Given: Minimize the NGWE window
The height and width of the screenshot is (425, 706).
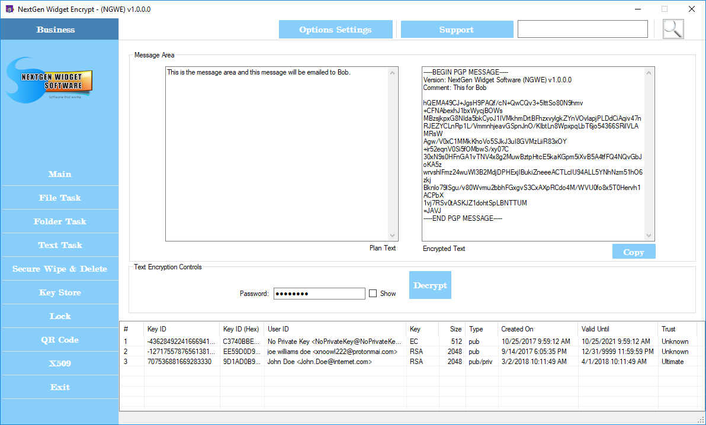Looking at the screenshot, I should pos(637,9).
